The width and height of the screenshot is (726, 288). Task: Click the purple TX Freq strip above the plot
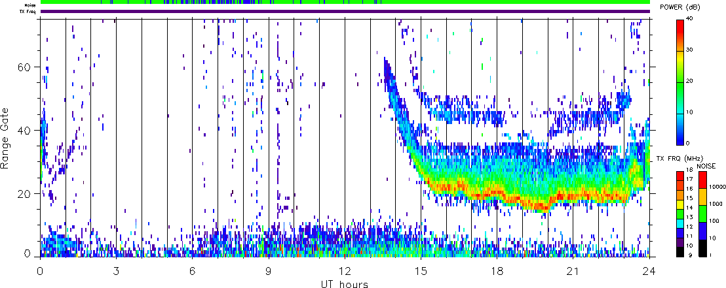[x=345, y=11]
